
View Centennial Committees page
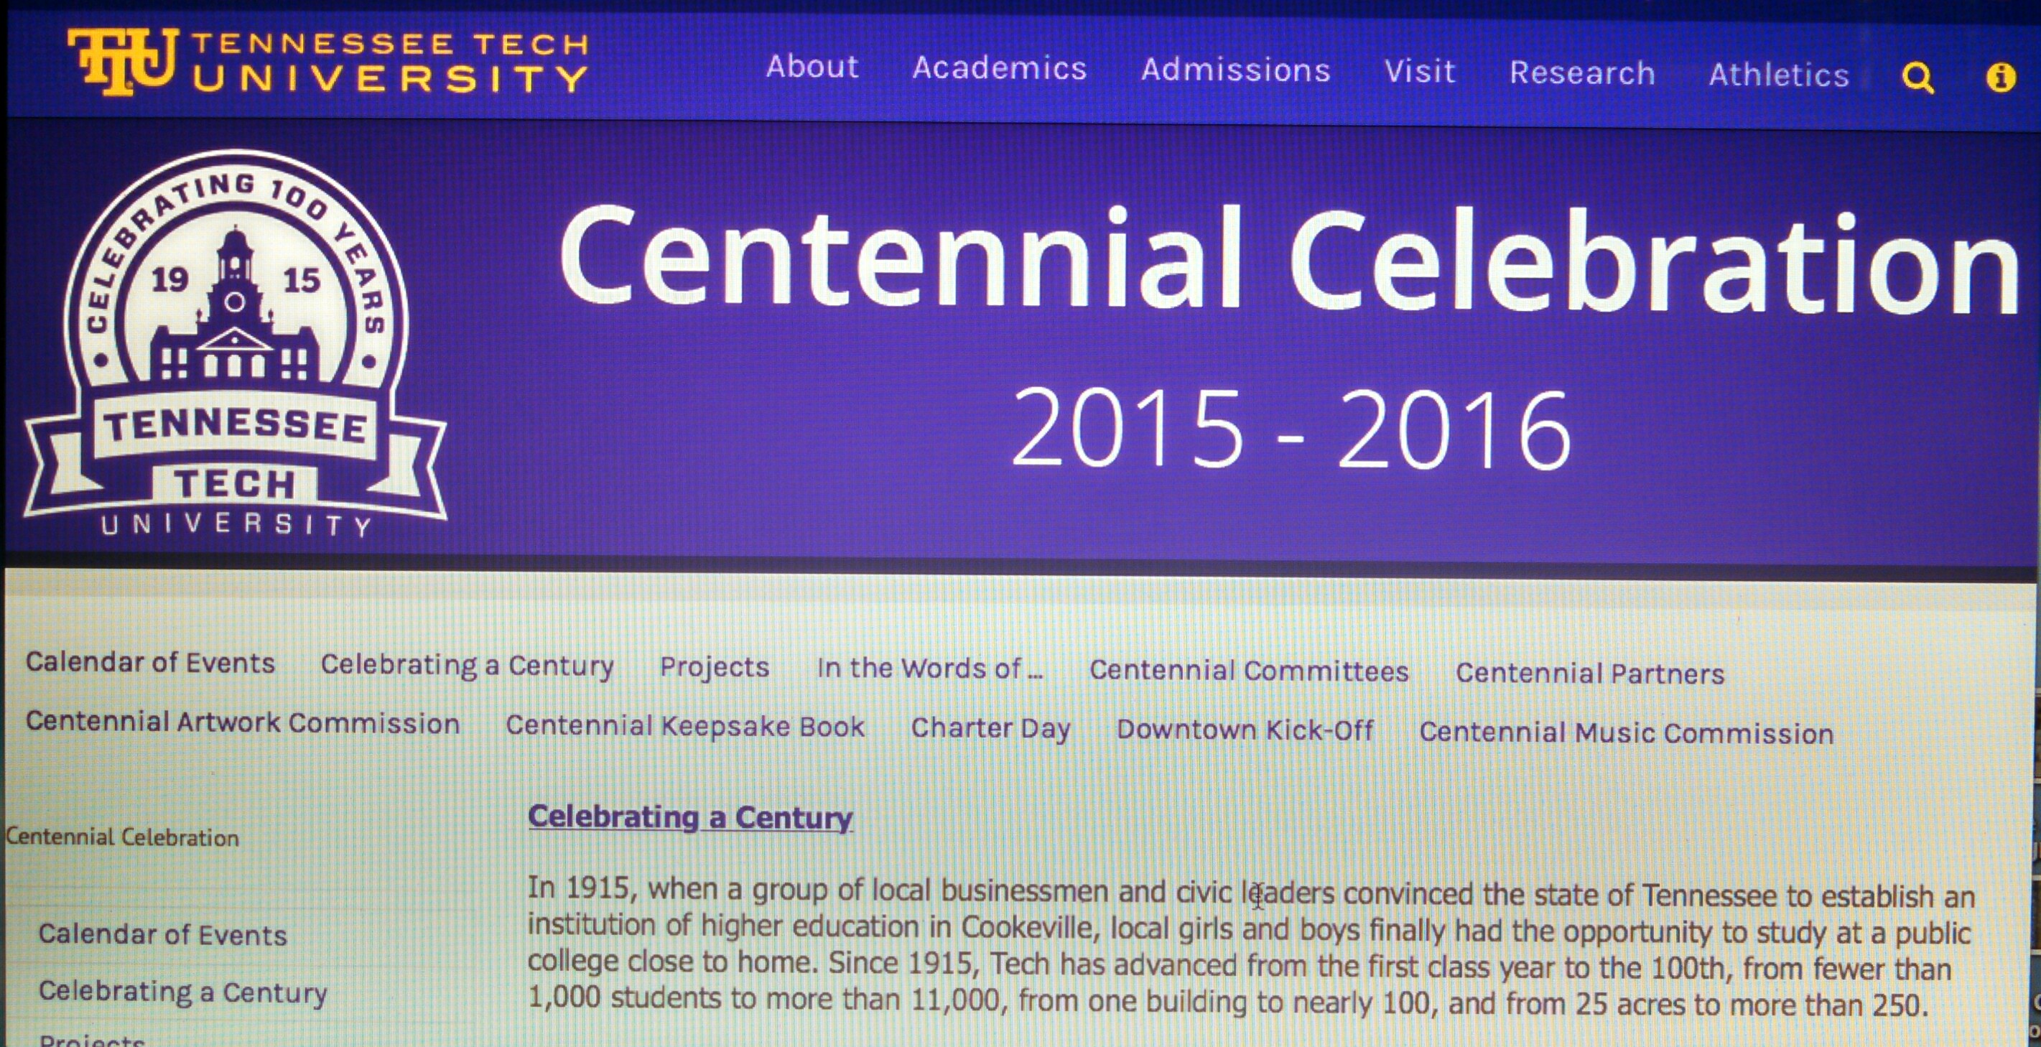point(1249,671)
